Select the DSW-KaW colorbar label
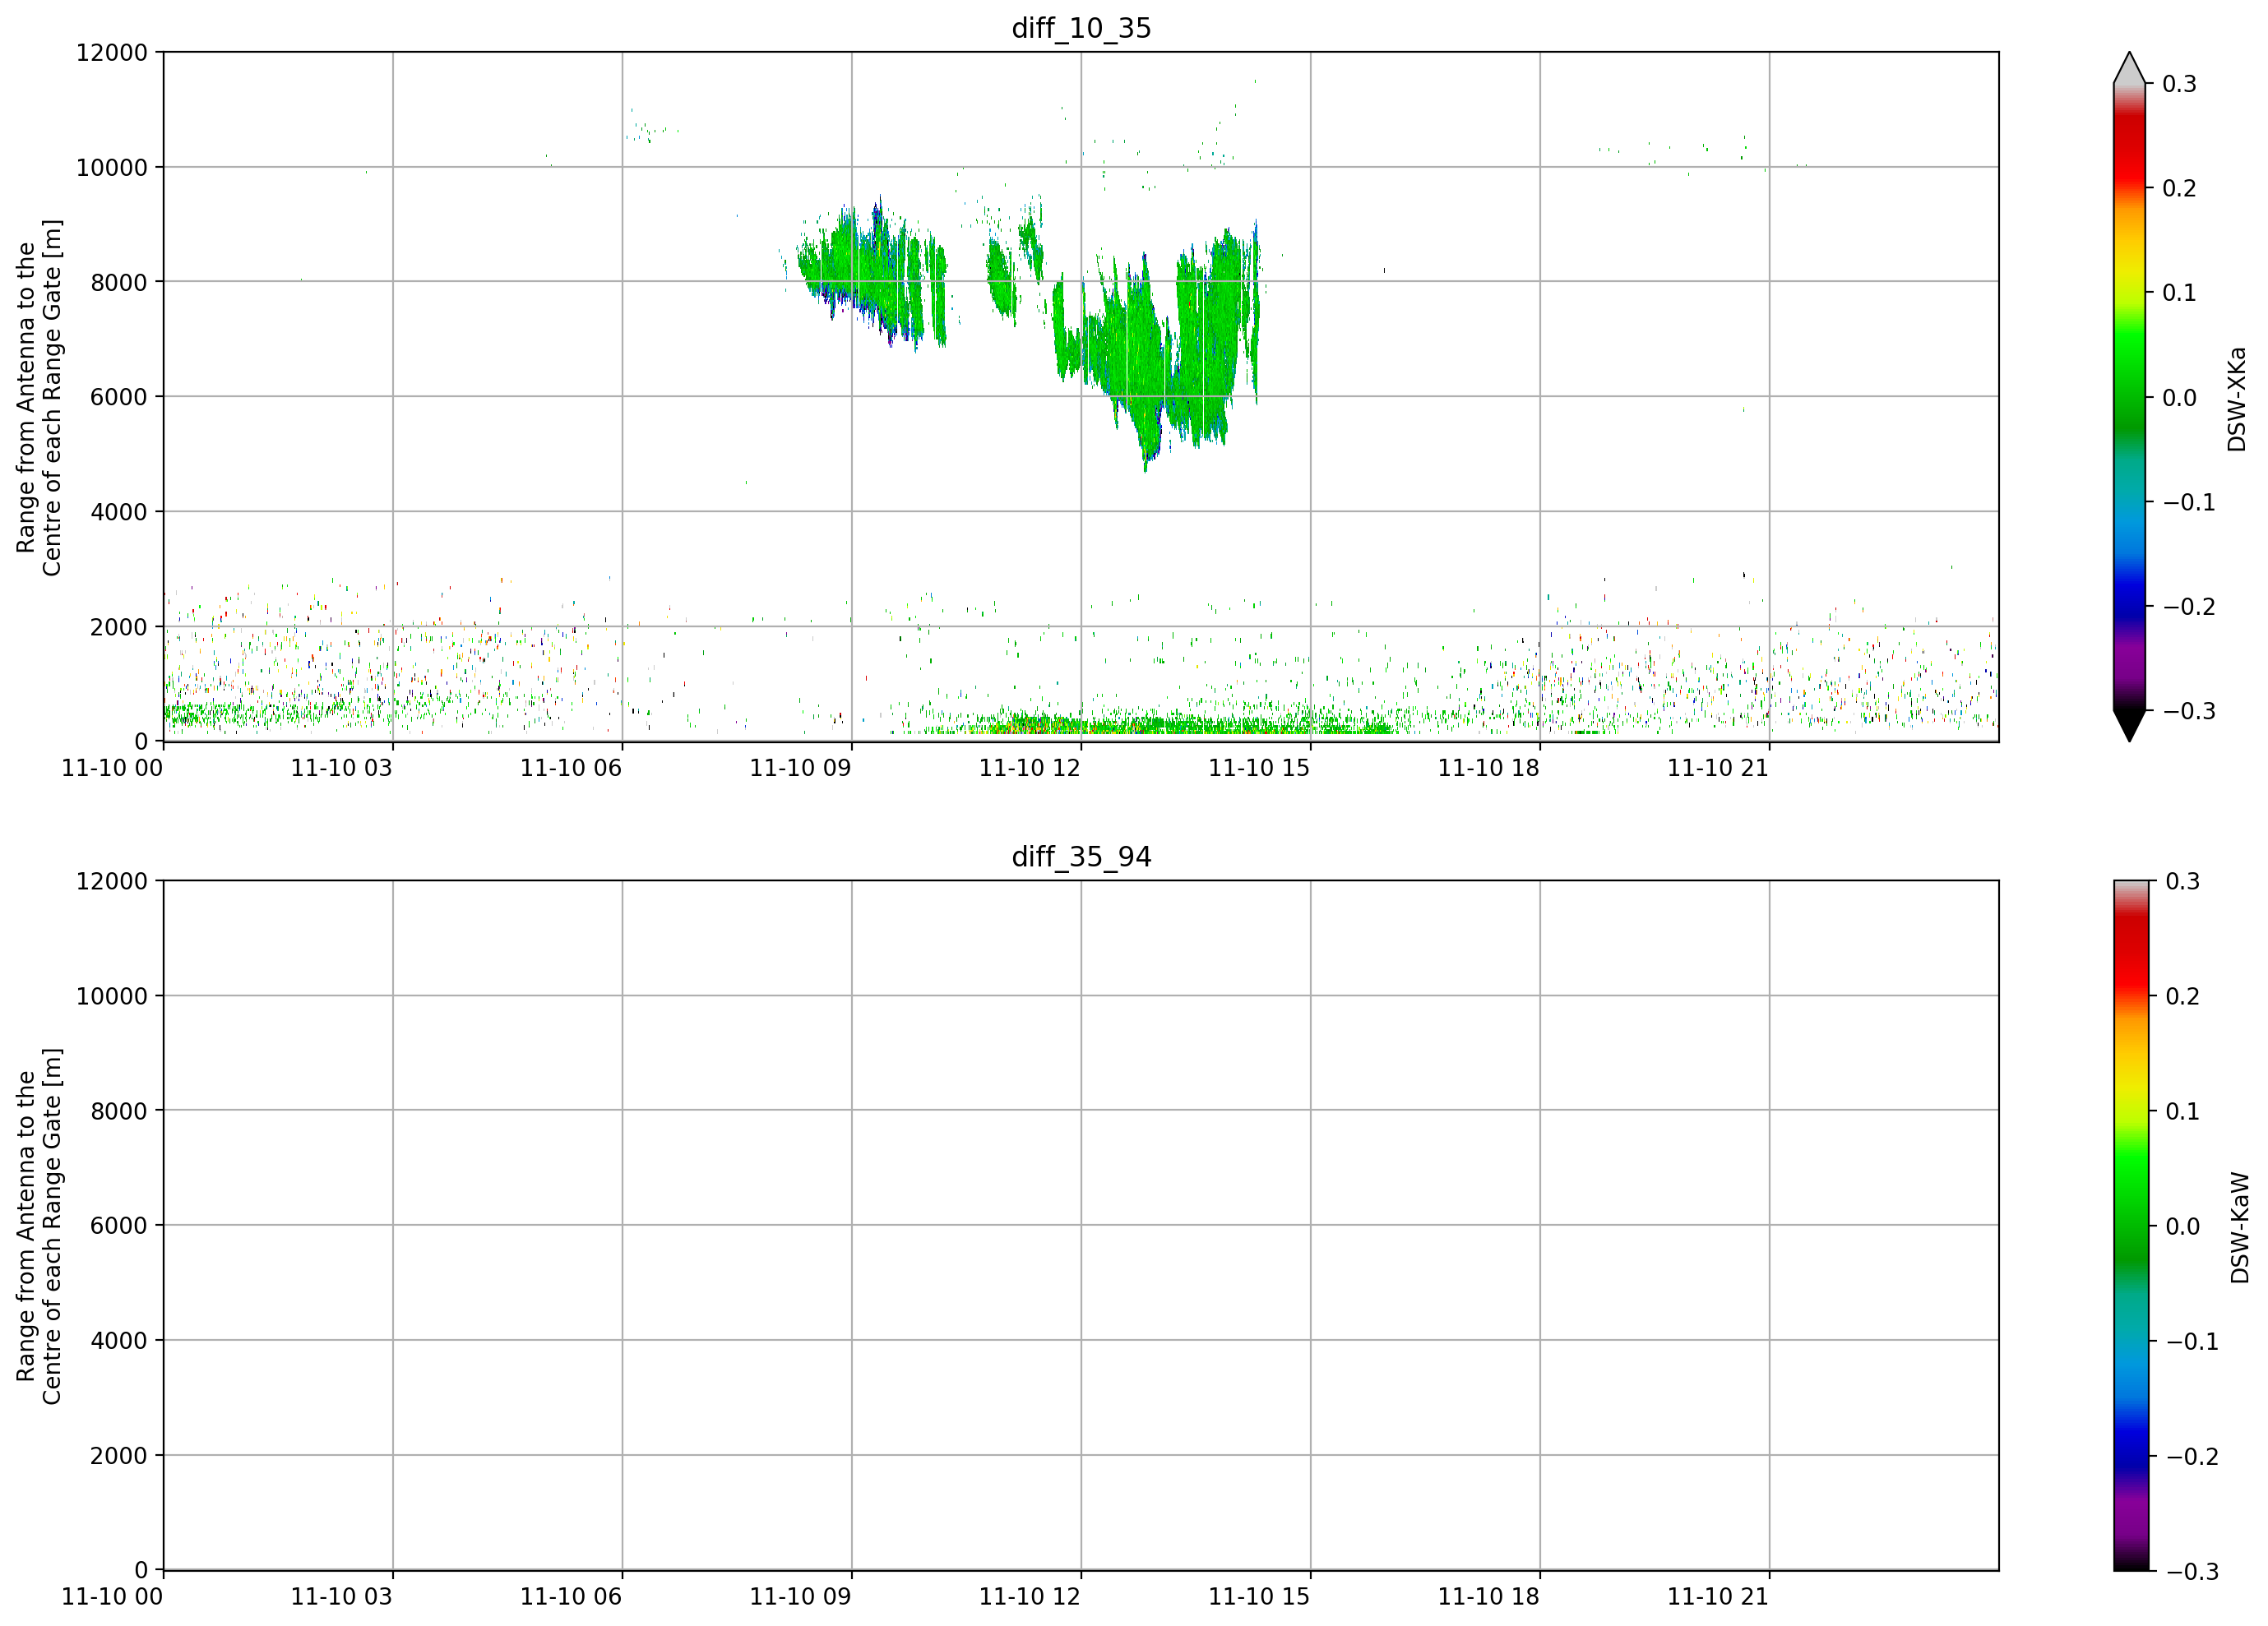Image resolution: width=2268 pixels, height=1626 pixels. [2239, 1228]
